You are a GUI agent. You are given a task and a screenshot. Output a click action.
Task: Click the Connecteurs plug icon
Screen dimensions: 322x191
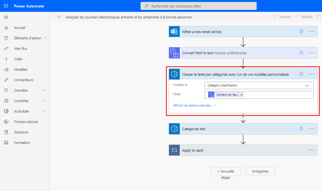coord(6,80)
